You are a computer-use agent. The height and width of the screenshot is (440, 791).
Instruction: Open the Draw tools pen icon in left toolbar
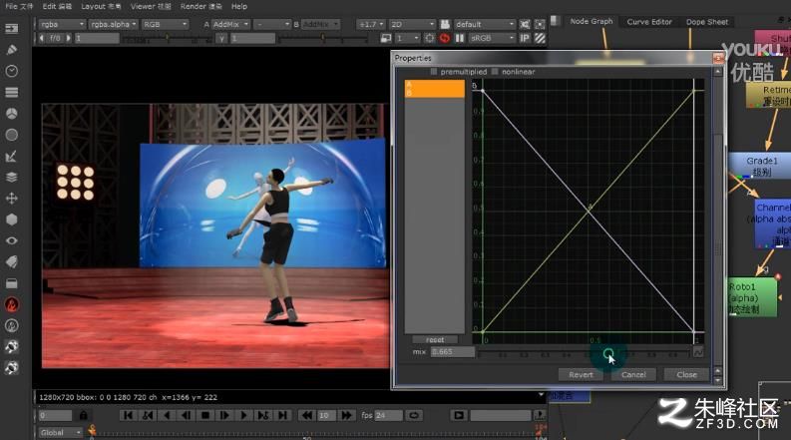point(12,50)
